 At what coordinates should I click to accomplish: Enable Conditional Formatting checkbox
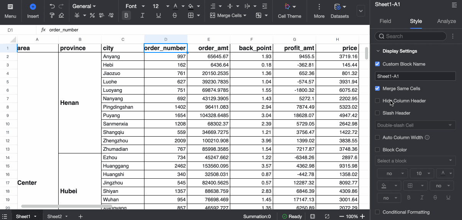377,212
